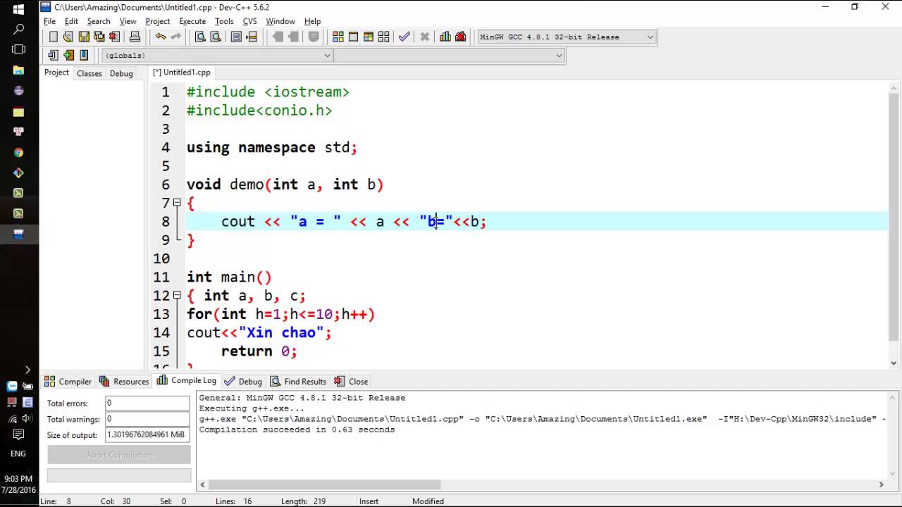
Task: Click the Redo arrow icon
Action: (176, 37)
